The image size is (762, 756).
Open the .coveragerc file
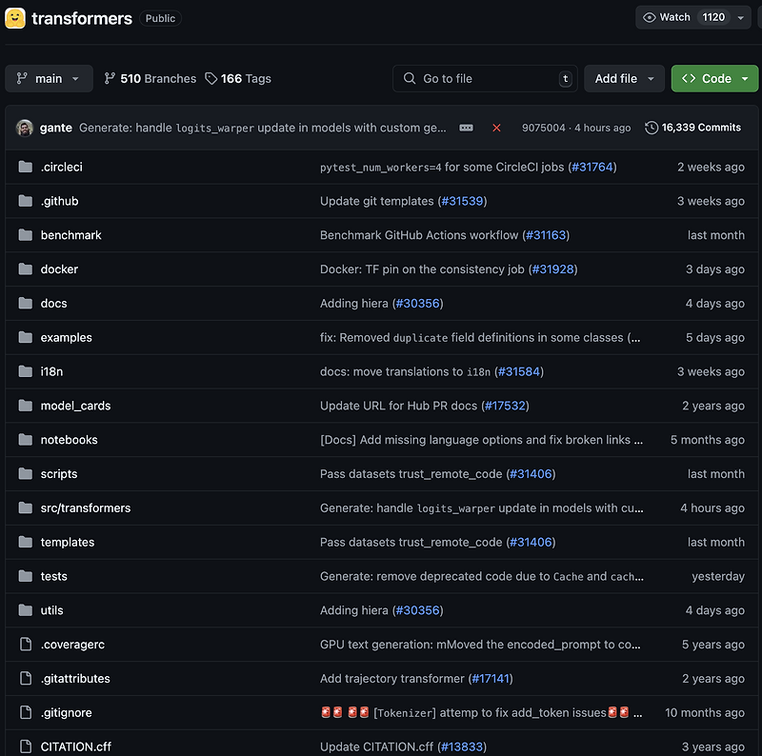point(72,645)
